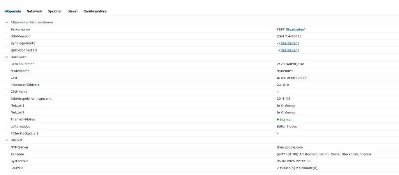This screenshot has width=399, height=175.
Task: Collapse the Hardware section
Action: [7, 57]
